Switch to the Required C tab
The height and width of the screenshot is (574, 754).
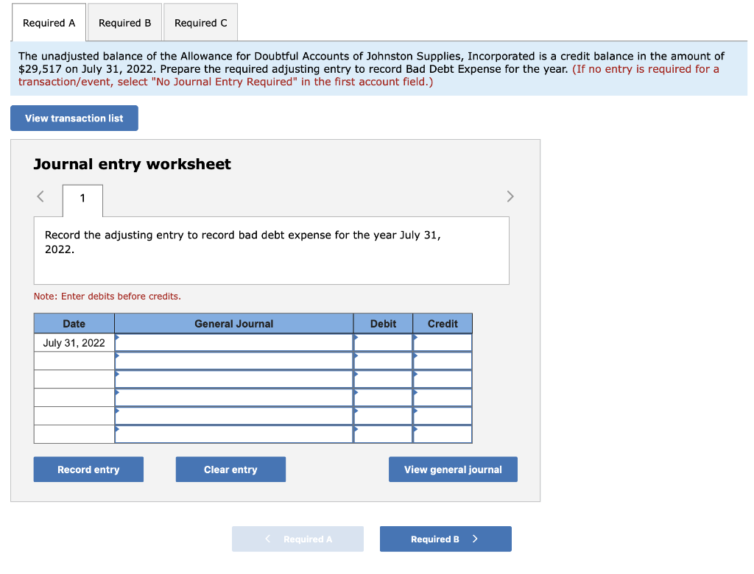(x=200, y=22)
